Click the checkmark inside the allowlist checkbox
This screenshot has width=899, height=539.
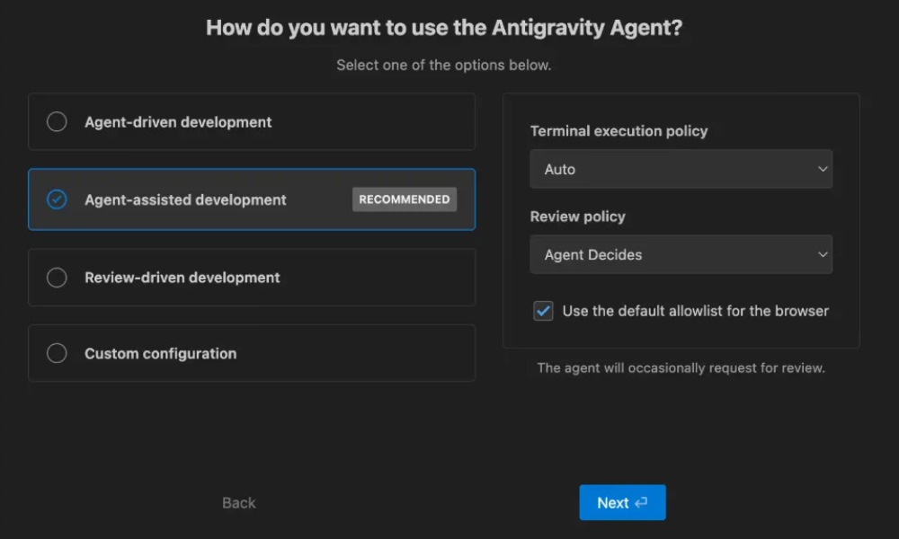coord(543,311)
